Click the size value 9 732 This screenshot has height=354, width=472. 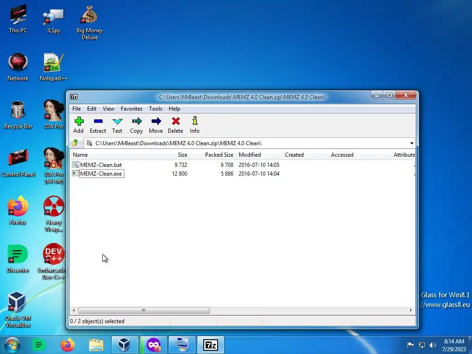tap(181, 165)
